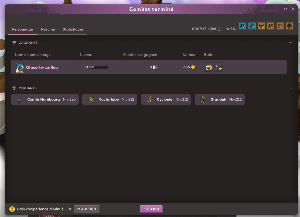Open the Statistiques tab
Image resolution: width=300 pixels, height=217 pixels.
(73, 29)
